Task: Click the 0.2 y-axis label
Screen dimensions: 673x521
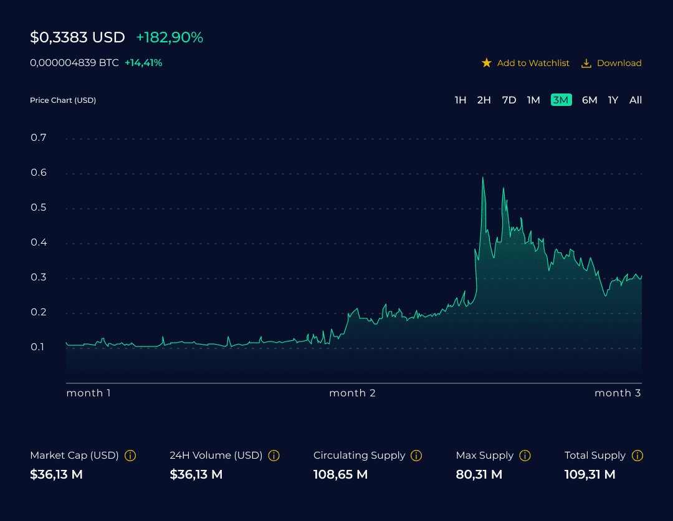Action: click(x=38, y=312)
